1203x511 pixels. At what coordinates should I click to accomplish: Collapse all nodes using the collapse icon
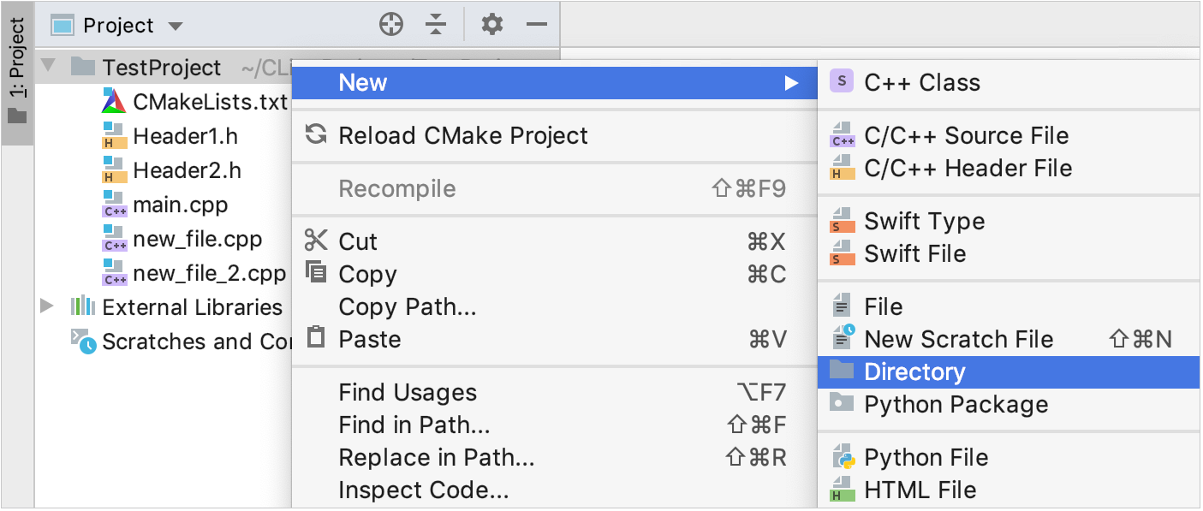click(x=436, y=24)
